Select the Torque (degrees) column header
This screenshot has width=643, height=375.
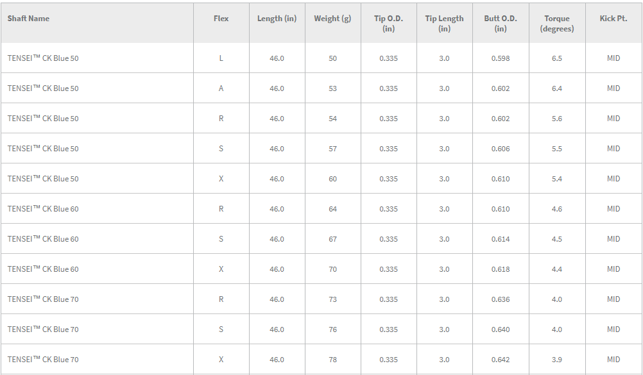coord(557,23)
